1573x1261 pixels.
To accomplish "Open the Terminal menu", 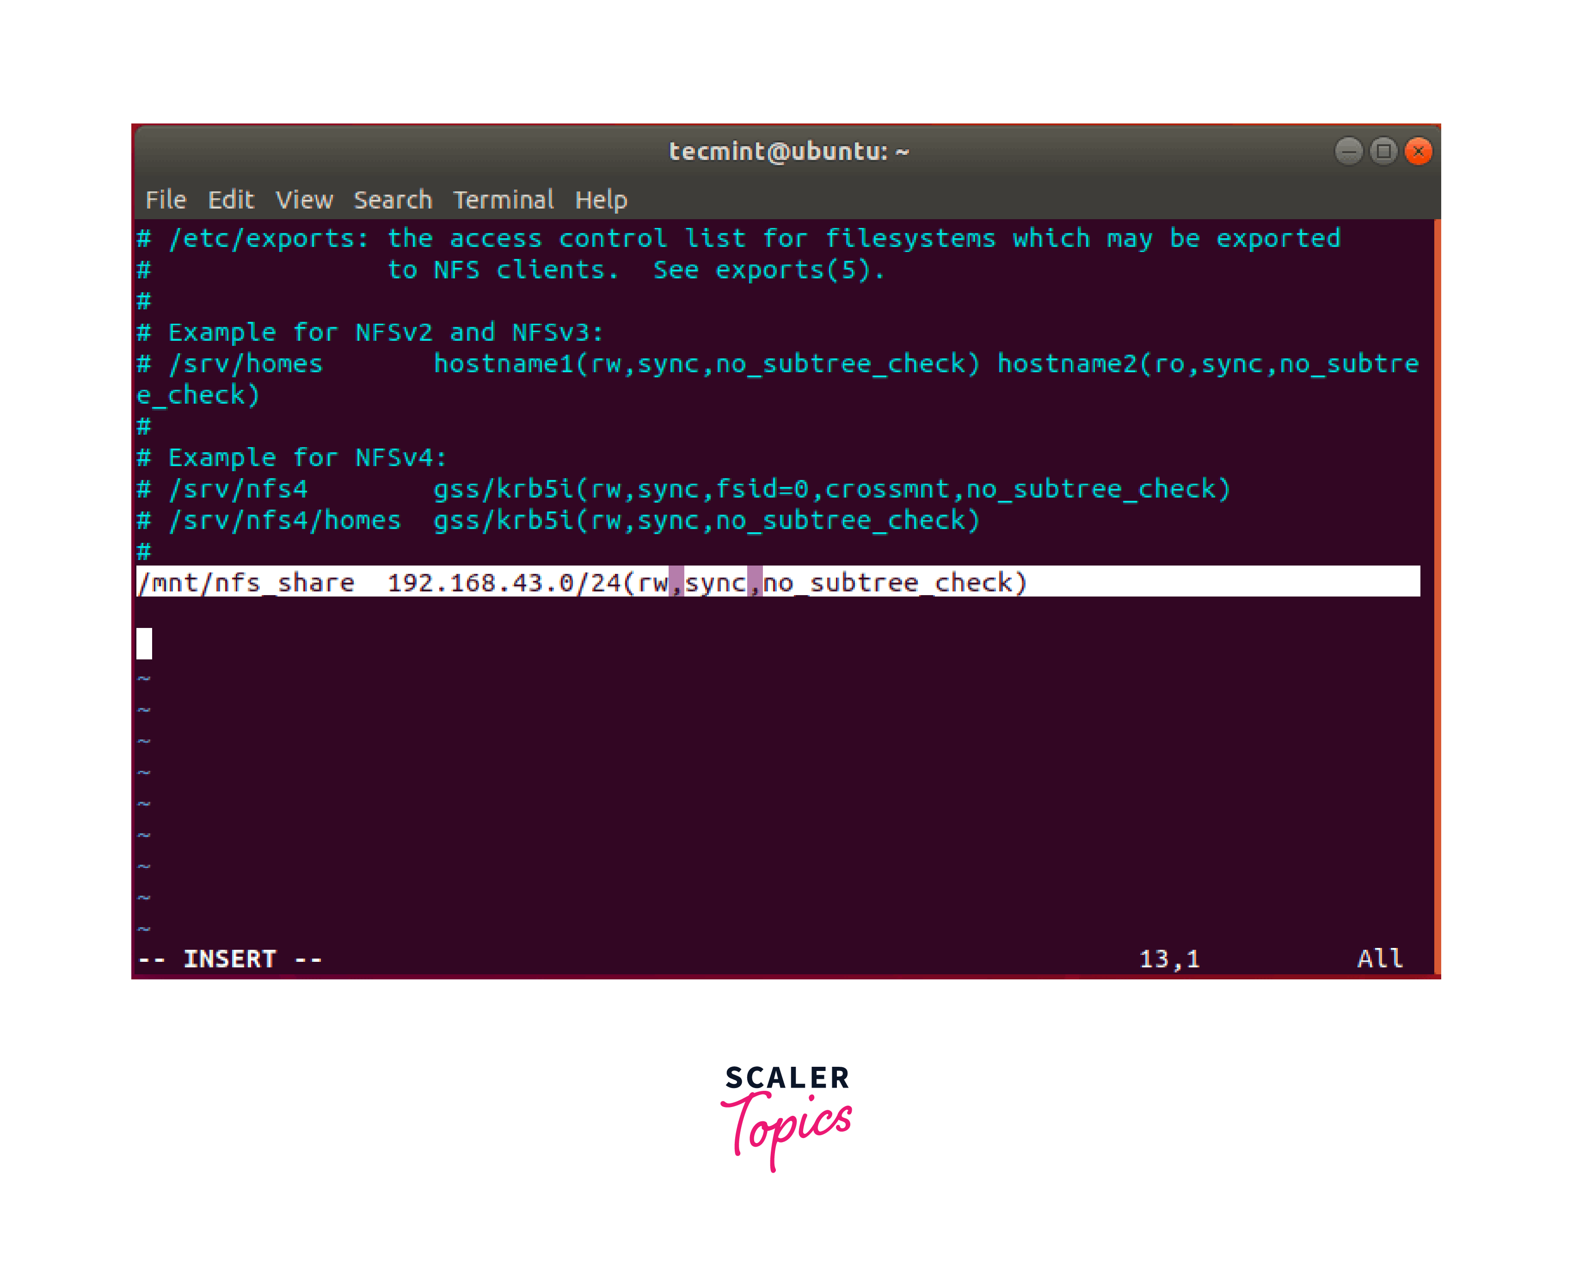I will (x=503, y=199).
